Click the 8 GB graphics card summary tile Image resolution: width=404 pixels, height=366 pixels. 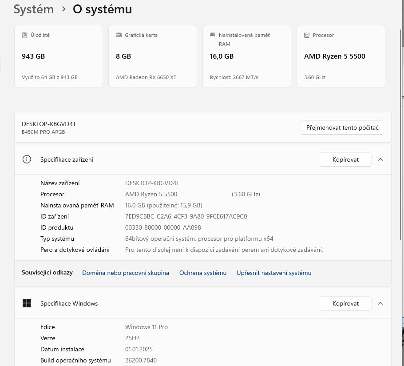[153, 56]
